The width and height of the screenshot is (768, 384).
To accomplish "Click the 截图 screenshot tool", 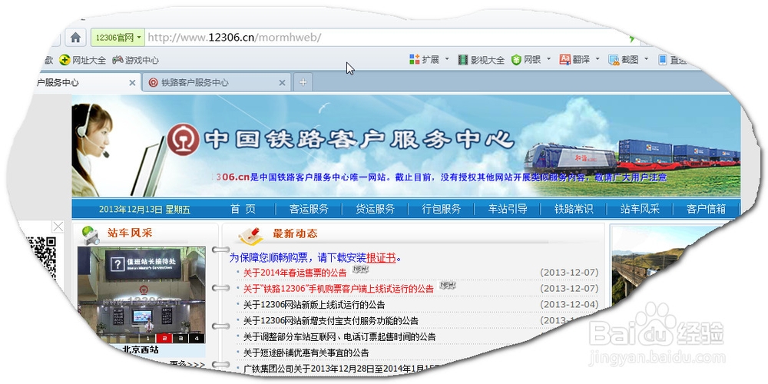I will click(624, 60).
